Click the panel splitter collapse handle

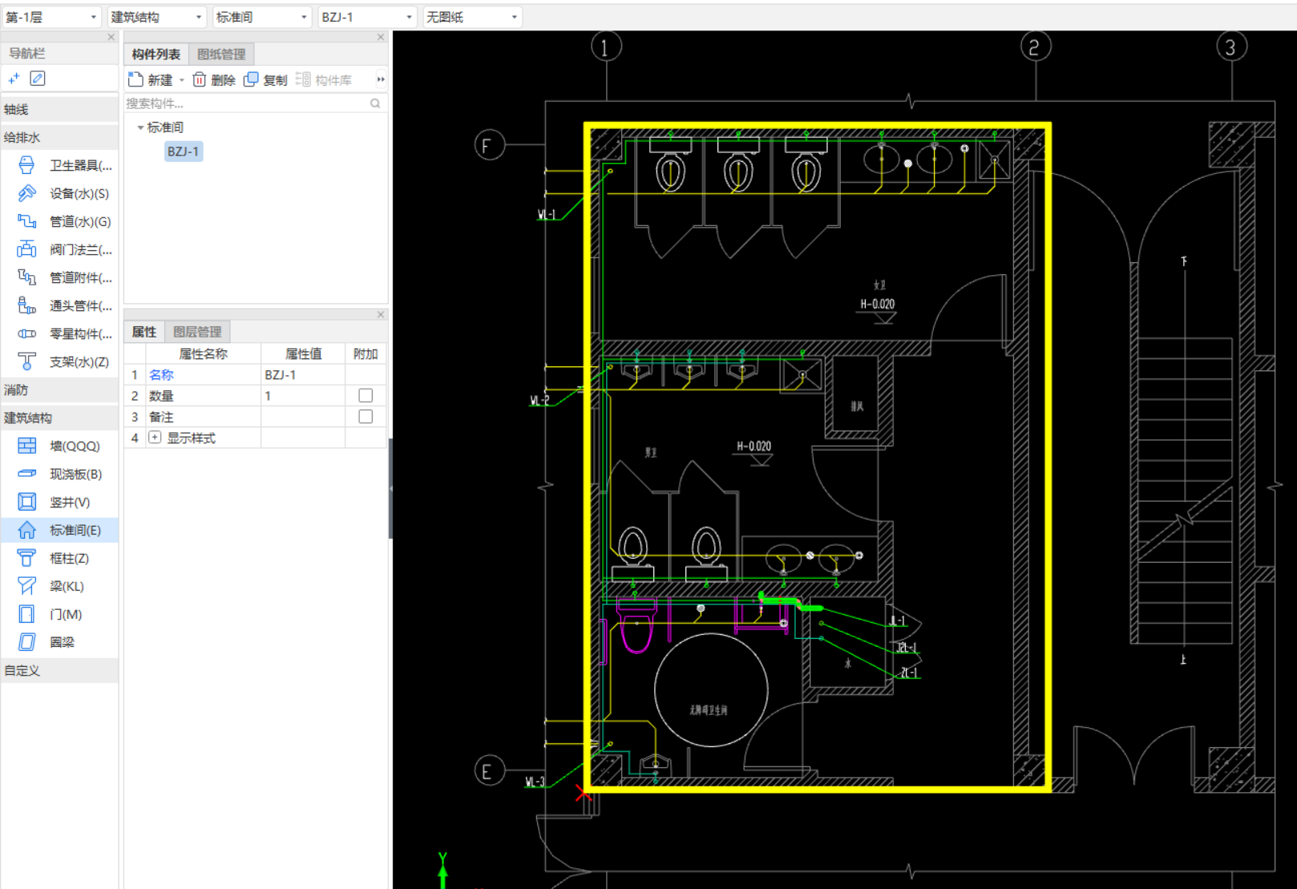click(x=390, y=488)
